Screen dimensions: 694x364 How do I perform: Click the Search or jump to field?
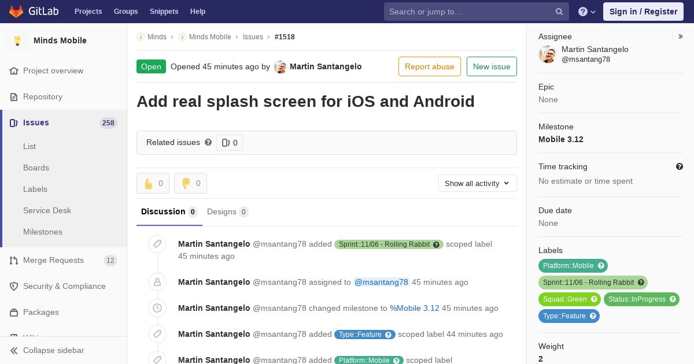[477, 12]
